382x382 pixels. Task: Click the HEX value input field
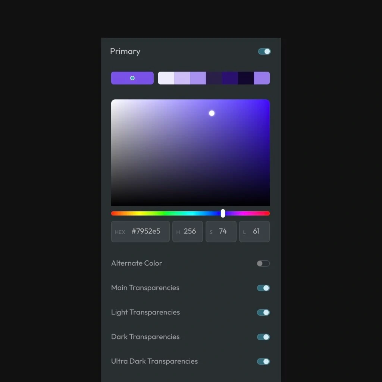click(140, 231)
